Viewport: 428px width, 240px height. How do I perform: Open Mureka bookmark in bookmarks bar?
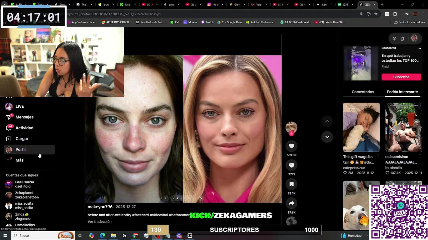coord(190,22)
